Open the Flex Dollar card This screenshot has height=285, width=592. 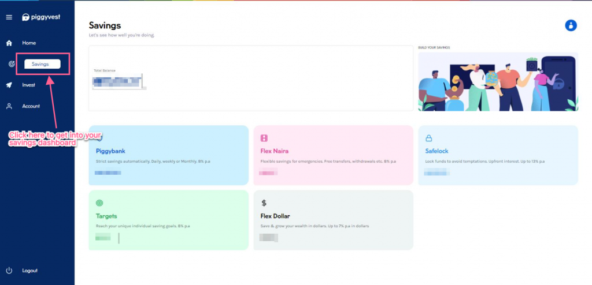click(334, 220)
